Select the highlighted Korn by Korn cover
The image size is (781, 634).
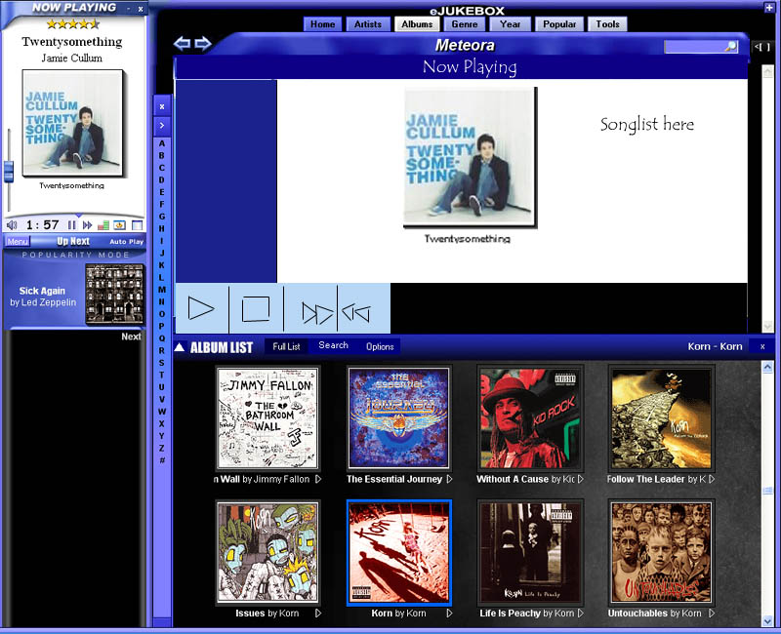pos(399,552)
